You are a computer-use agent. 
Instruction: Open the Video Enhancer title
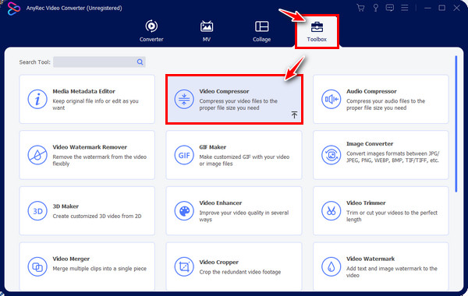pyautogui.click(x=221, y=203)
